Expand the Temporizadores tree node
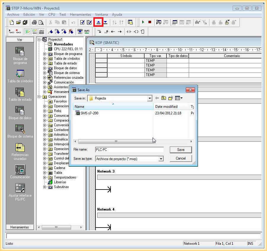Screen dimensions: 267x251 click(45, 177)
